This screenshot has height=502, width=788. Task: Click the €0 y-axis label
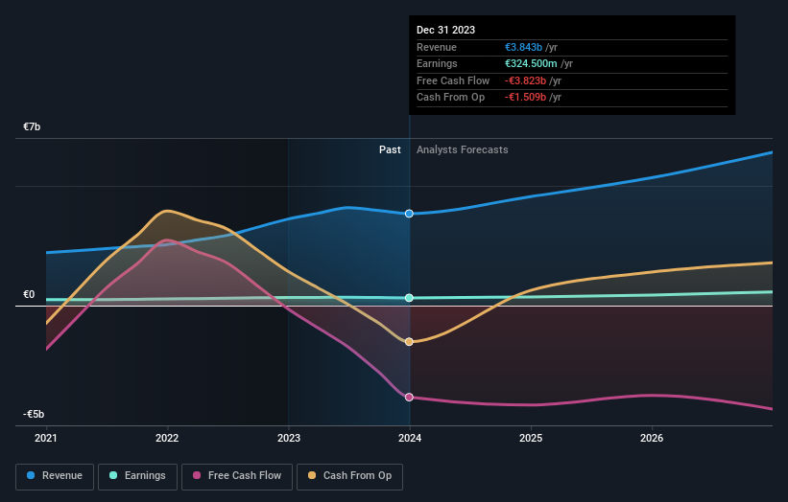click(29, 294)
